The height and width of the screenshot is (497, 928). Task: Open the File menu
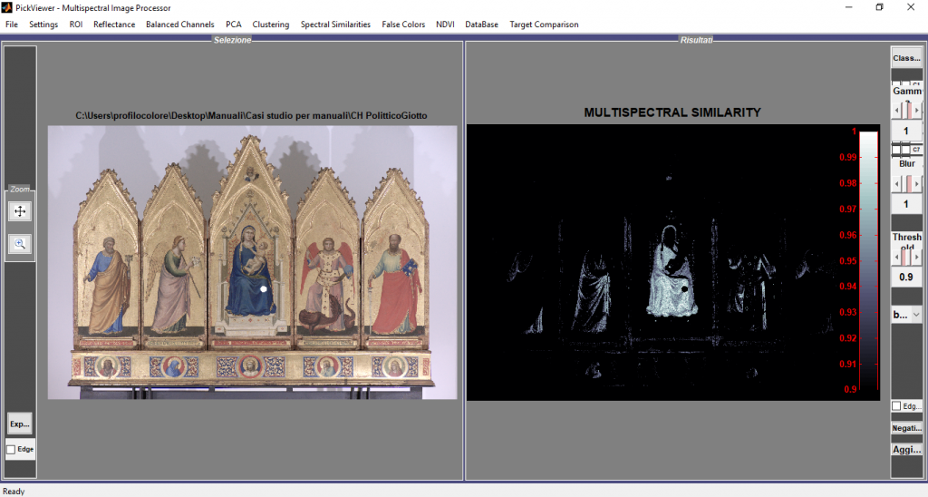[x=12, y=24]
